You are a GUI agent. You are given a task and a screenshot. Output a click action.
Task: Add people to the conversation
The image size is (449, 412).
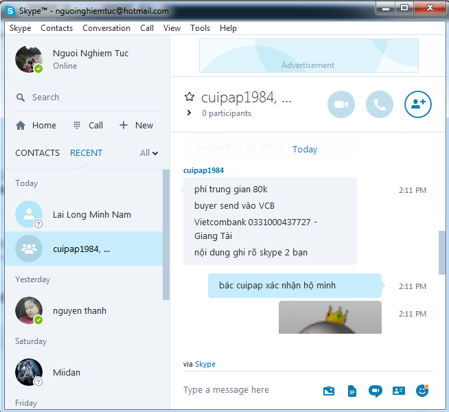tap(418, 104)
